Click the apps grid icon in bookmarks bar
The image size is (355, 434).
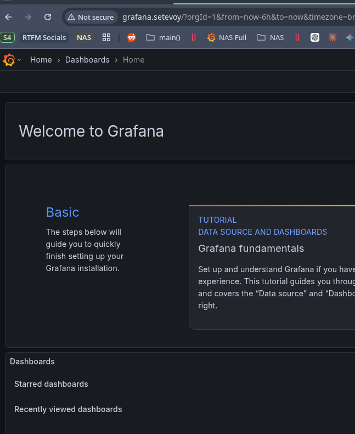(106, 37)
